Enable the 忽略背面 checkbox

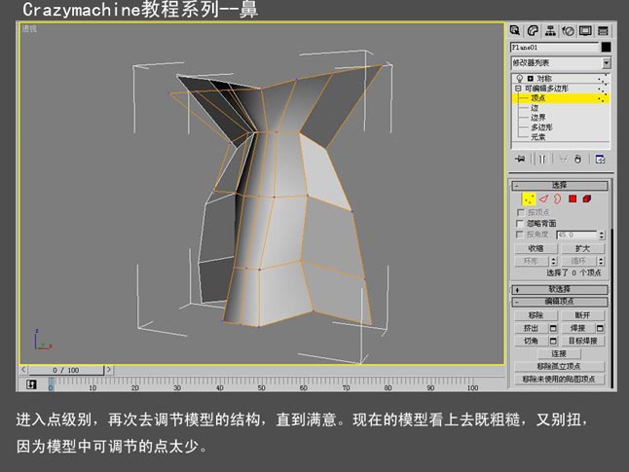[x=520, y=224]
